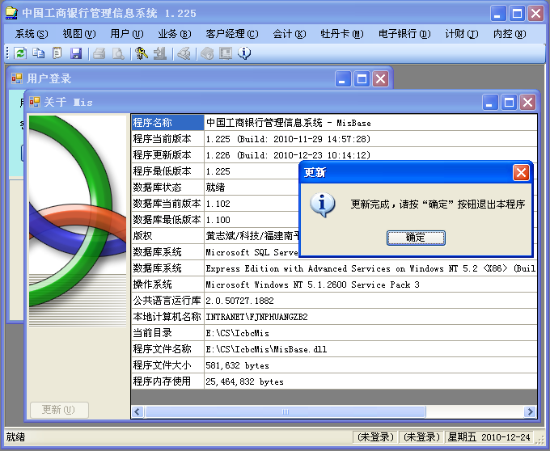Select the 操作系统 row label

click(x=167, y=285)
